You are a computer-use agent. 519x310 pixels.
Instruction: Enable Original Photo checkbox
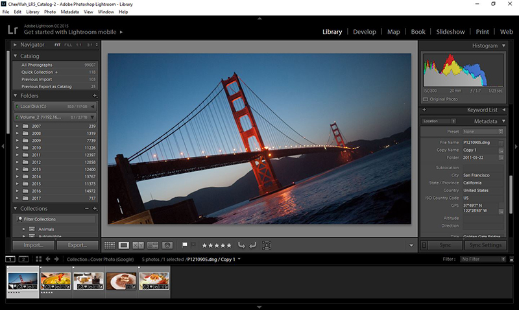(x=426, y=99)
